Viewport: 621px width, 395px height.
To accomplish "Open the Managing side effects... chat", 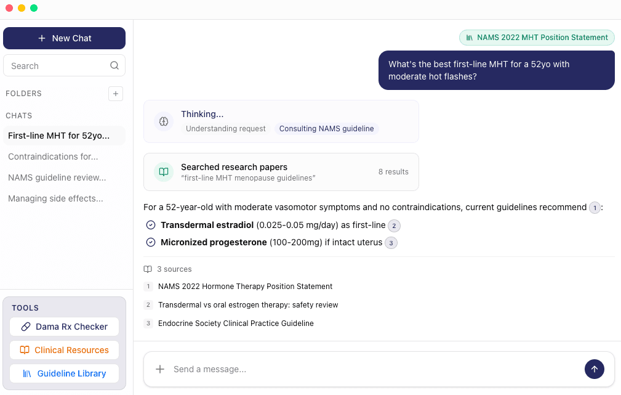I will pos(64,198).
